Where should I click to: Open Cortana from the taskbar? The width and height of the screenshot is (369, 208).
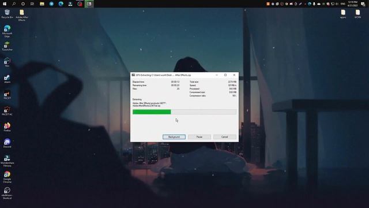coord(23,4)
